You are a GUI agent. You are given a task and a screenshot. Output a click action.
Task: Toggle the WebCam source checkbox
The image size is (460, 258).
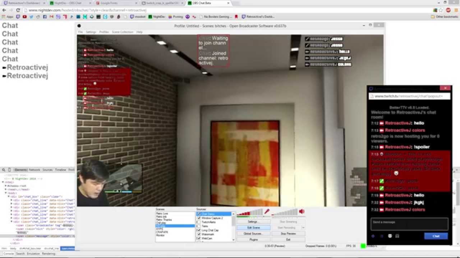199,238
